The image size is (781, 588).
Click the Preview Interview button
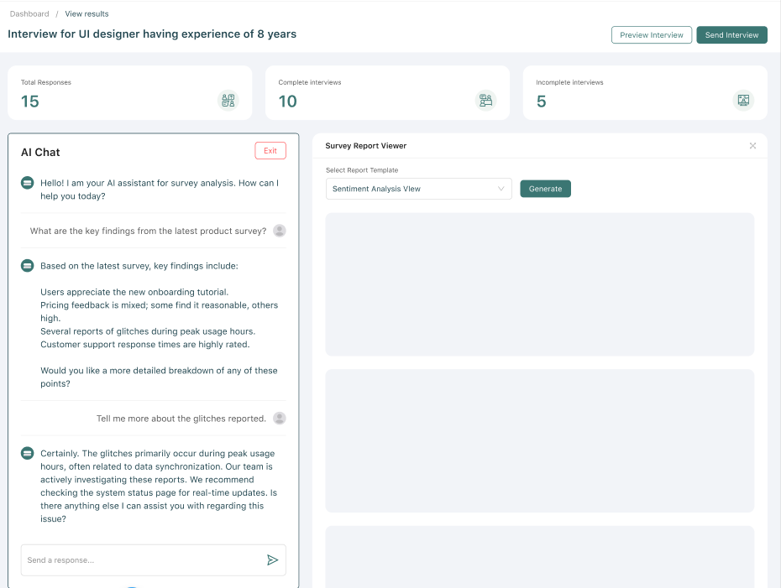pyautogui.click(x=652, y=34)
